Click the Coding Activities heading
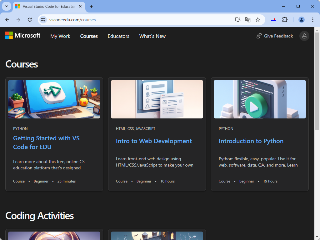The image size is (320, 240). coord(40,216)
